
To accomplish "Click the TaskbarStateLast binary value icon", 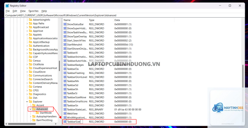I will coord(65,110).
